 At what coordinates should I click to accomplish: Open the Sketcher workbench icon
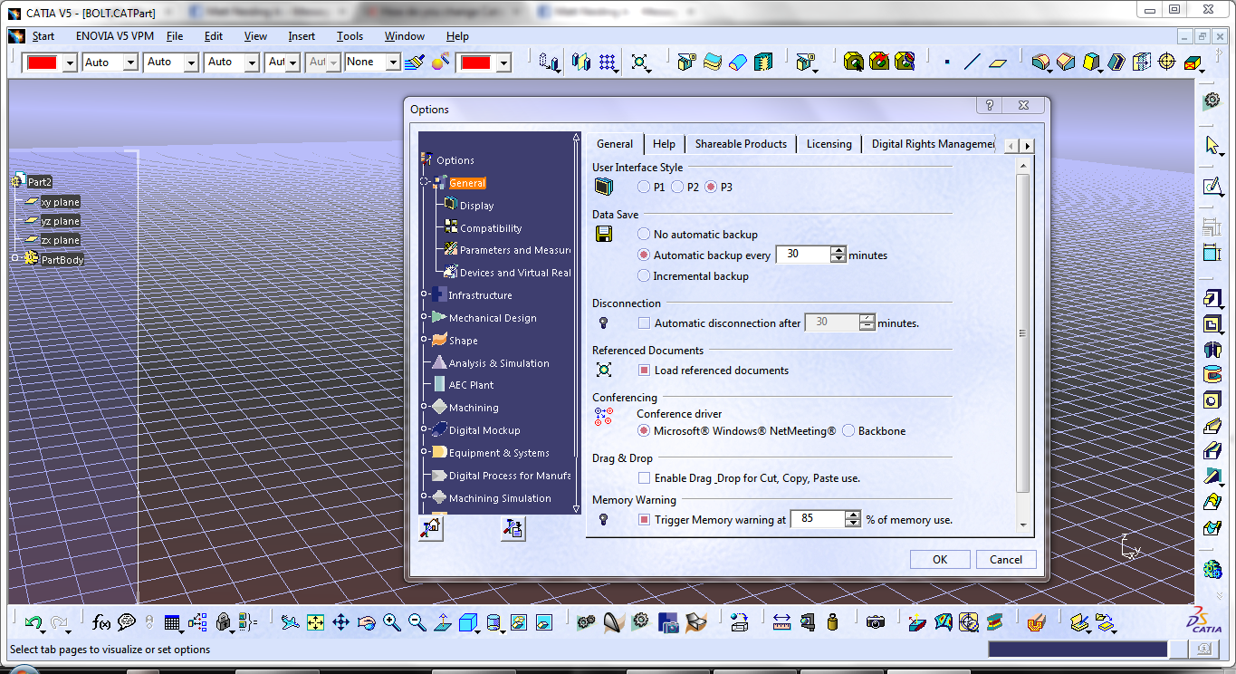[1212, 187]
